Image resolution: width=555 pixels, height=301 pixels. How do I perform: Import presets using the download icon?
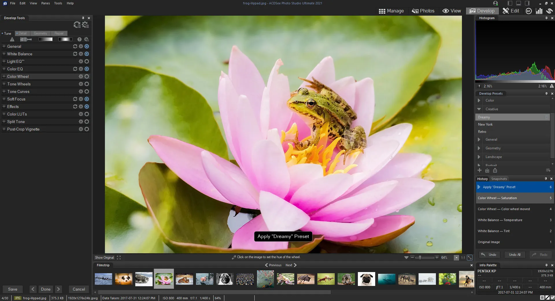click(x=487, y=170)
